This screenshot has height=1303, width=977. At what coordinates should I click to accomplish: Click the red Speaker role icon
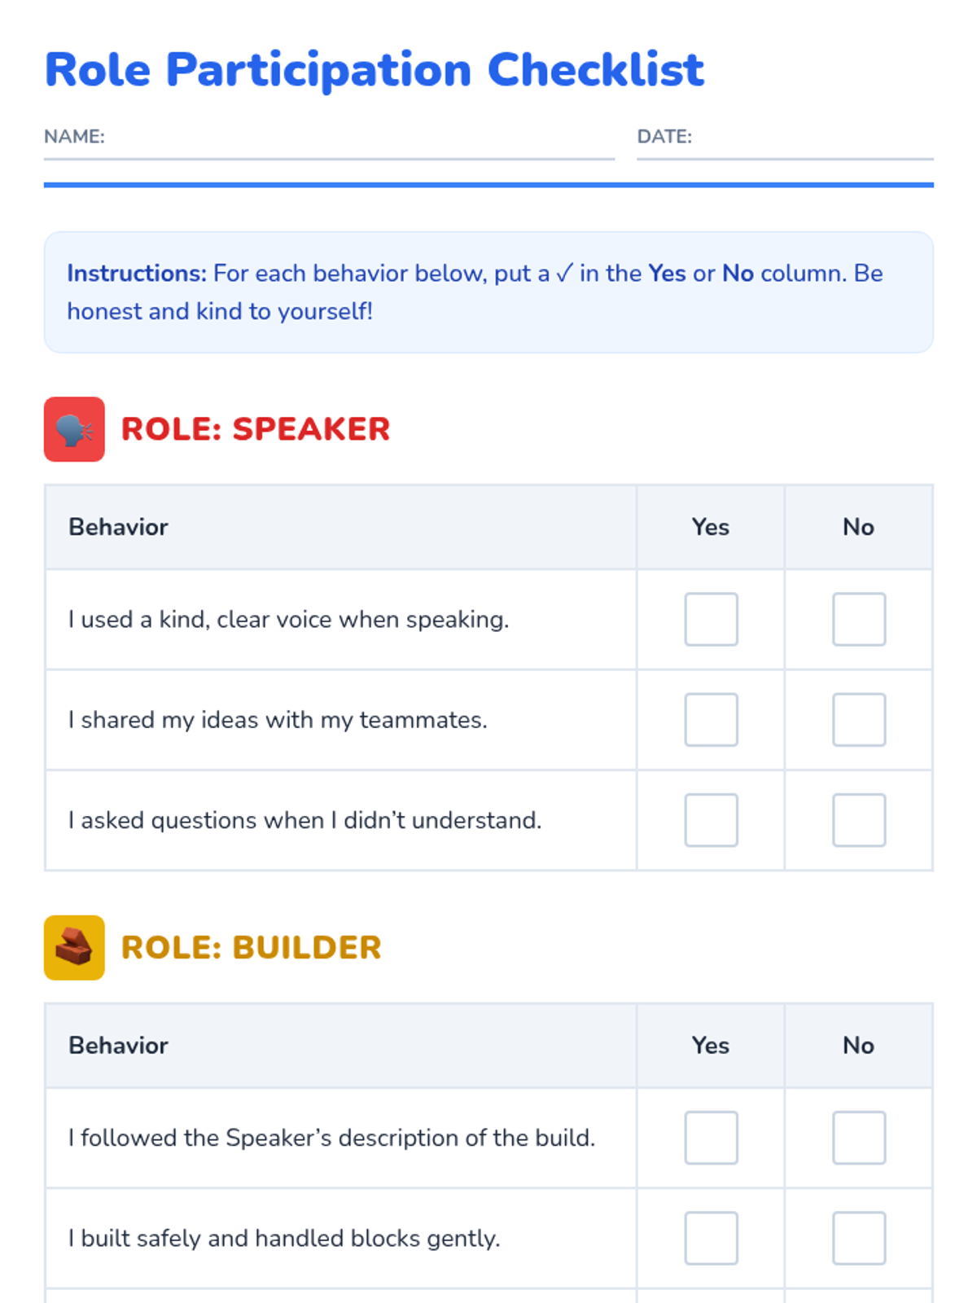74,429
